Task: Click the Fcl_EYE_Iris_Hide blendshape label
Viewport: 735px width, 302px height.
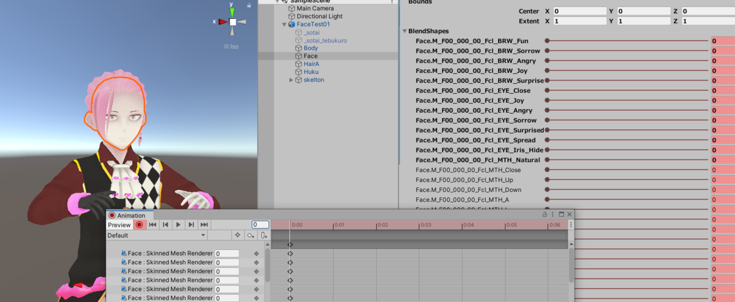Action: click(x=479, y=150)
